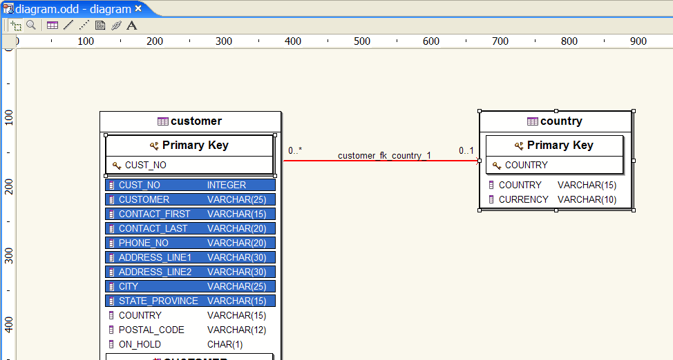This screenshot has height=360, width=673.
Task: Select the marquee selection tool
Action: [16, 26]
